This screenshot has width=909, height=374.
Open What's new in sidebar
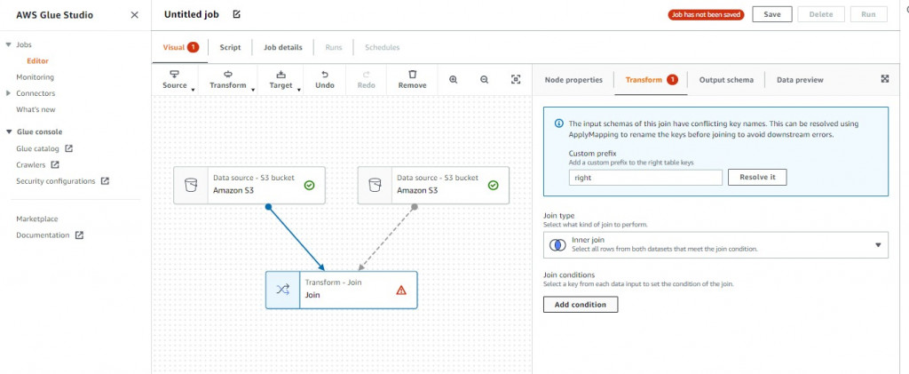coord(36,109)
